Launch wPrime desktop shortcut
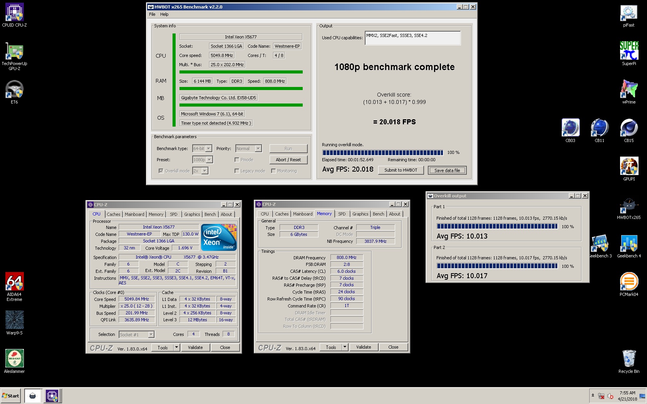Viewport: 647px width, 404px height. click(629, 92)
